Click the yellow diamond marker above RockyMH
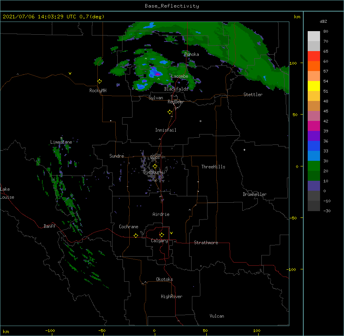Screen dimensions: 344x336 [99, 81]
